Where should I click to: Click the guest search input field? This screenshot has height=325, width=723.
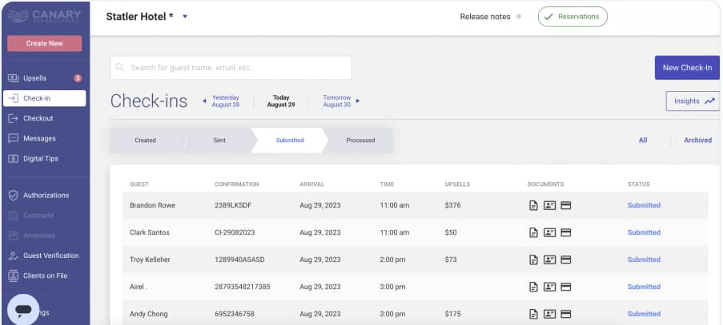pyautogui.click(x=231, y=68)
